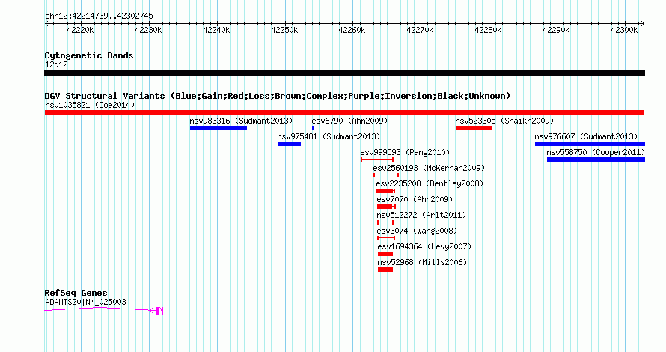Click the 42270k ruler tick label

[420, 30]
